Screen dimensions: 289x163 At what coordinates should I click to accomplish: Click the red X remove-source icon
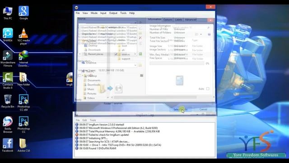click(x=140, y=38)
